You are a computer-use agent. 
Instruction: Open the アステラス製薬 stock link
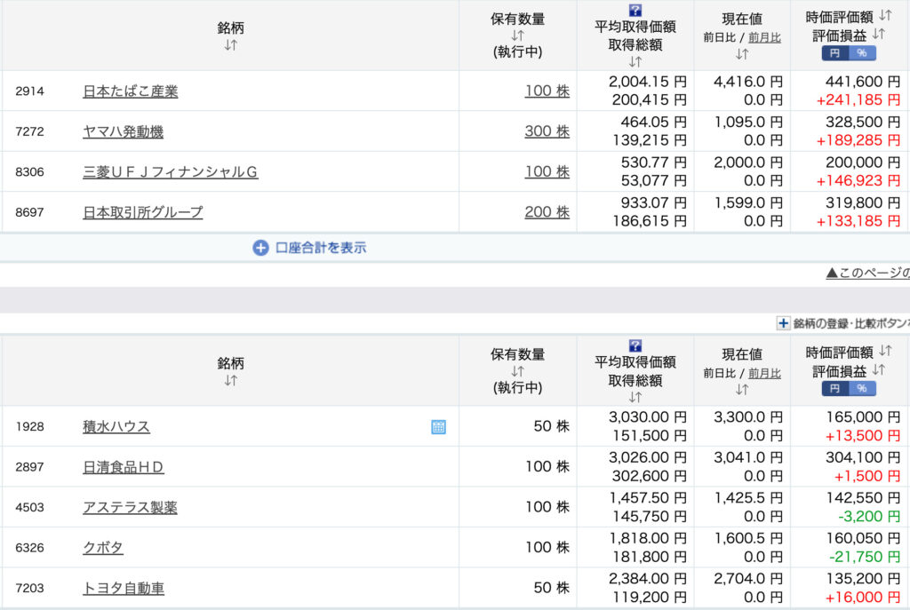point(130,507)
